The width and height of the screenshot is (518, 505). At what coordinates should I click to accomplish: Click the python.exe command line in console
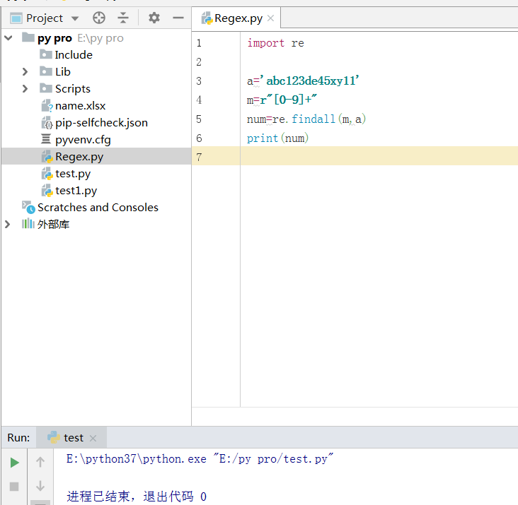click(x=200, y=459)
